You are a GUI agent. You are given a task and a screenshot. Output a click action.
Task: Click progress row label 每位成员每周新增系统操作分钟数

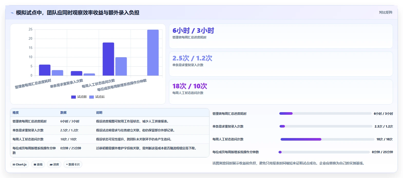click(x=236, y=152)
